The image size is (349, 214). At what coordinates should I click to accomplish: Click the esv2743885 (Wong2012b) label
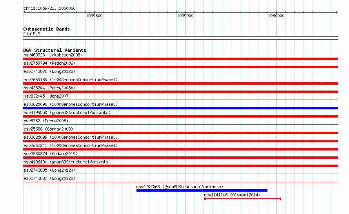49,170
